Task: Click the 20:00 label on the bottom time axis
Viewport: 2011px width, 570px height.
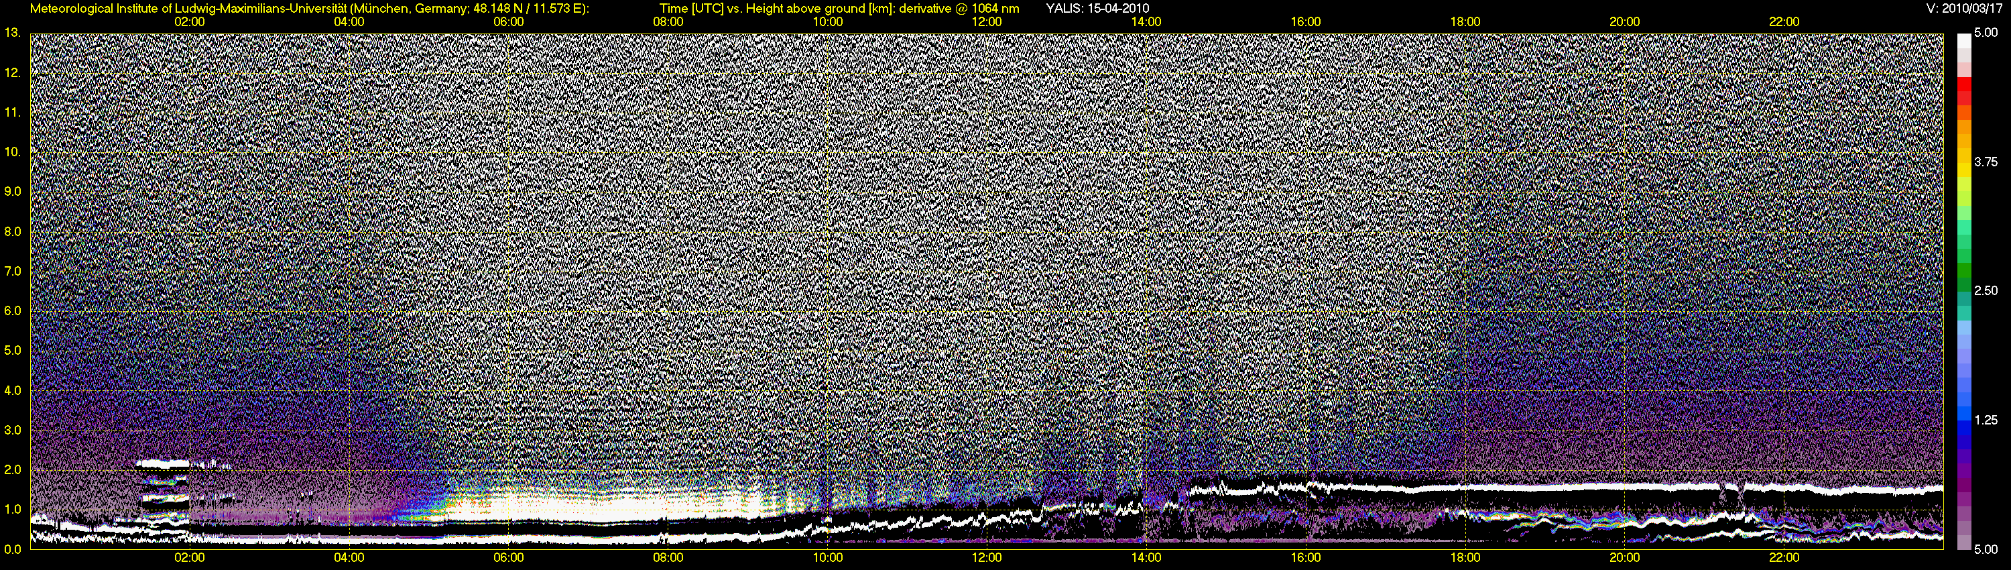Action: coord(1625,557)
